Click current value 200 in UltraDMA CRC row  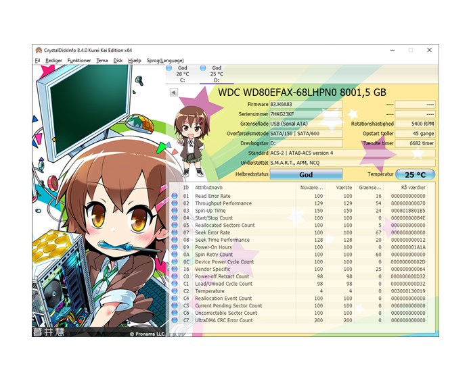pos(319,320)
